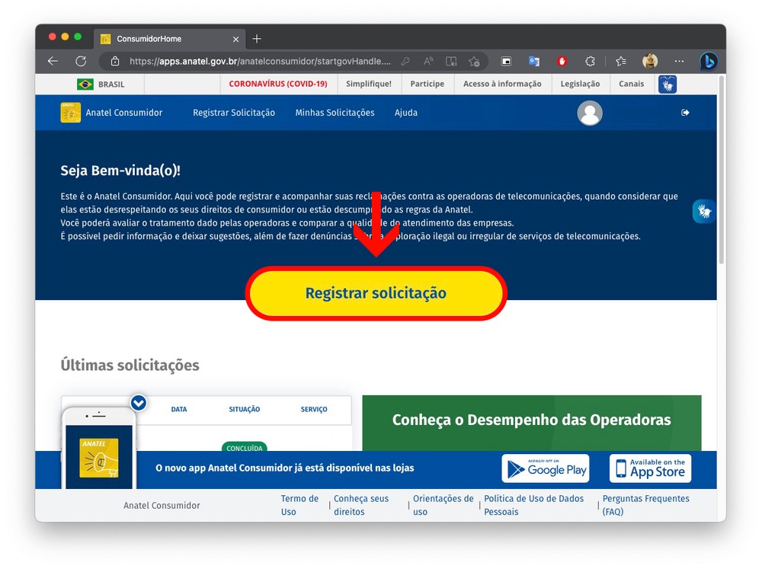Image resolution: width=762 pixels, height=569 pixels.
Task: Open Conheça seus direitos footer link
Action: point(361,505)
